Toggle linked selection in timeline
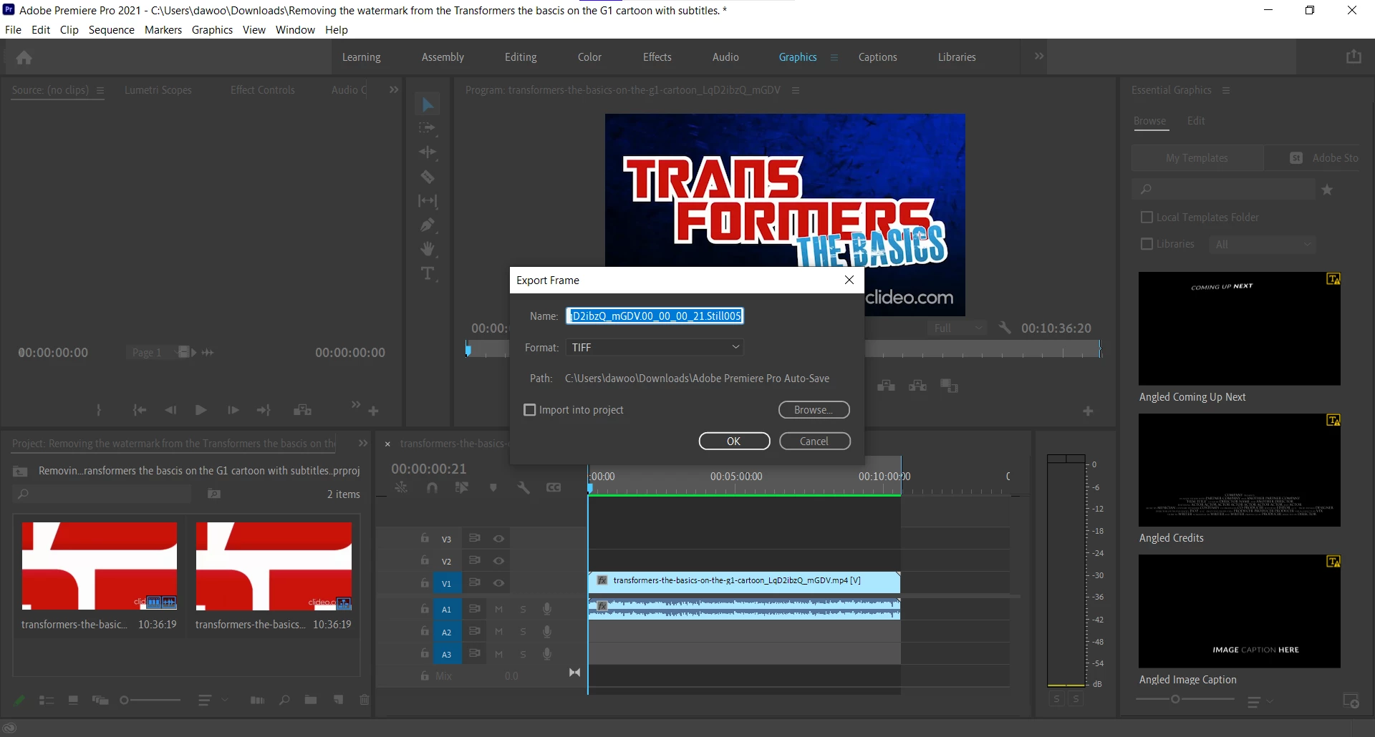Viewport: 1375px width, 737px height. (x=462, y=487)
